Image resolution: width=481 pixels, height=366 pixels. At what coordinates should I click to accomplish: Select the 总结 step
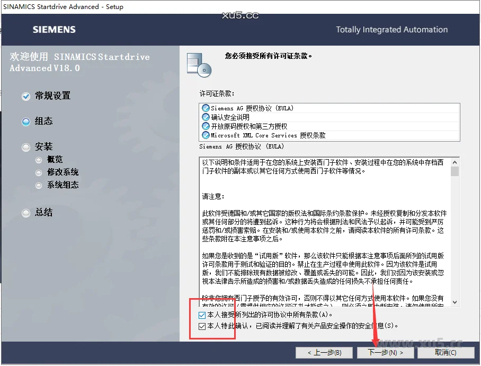coord(25,213)
